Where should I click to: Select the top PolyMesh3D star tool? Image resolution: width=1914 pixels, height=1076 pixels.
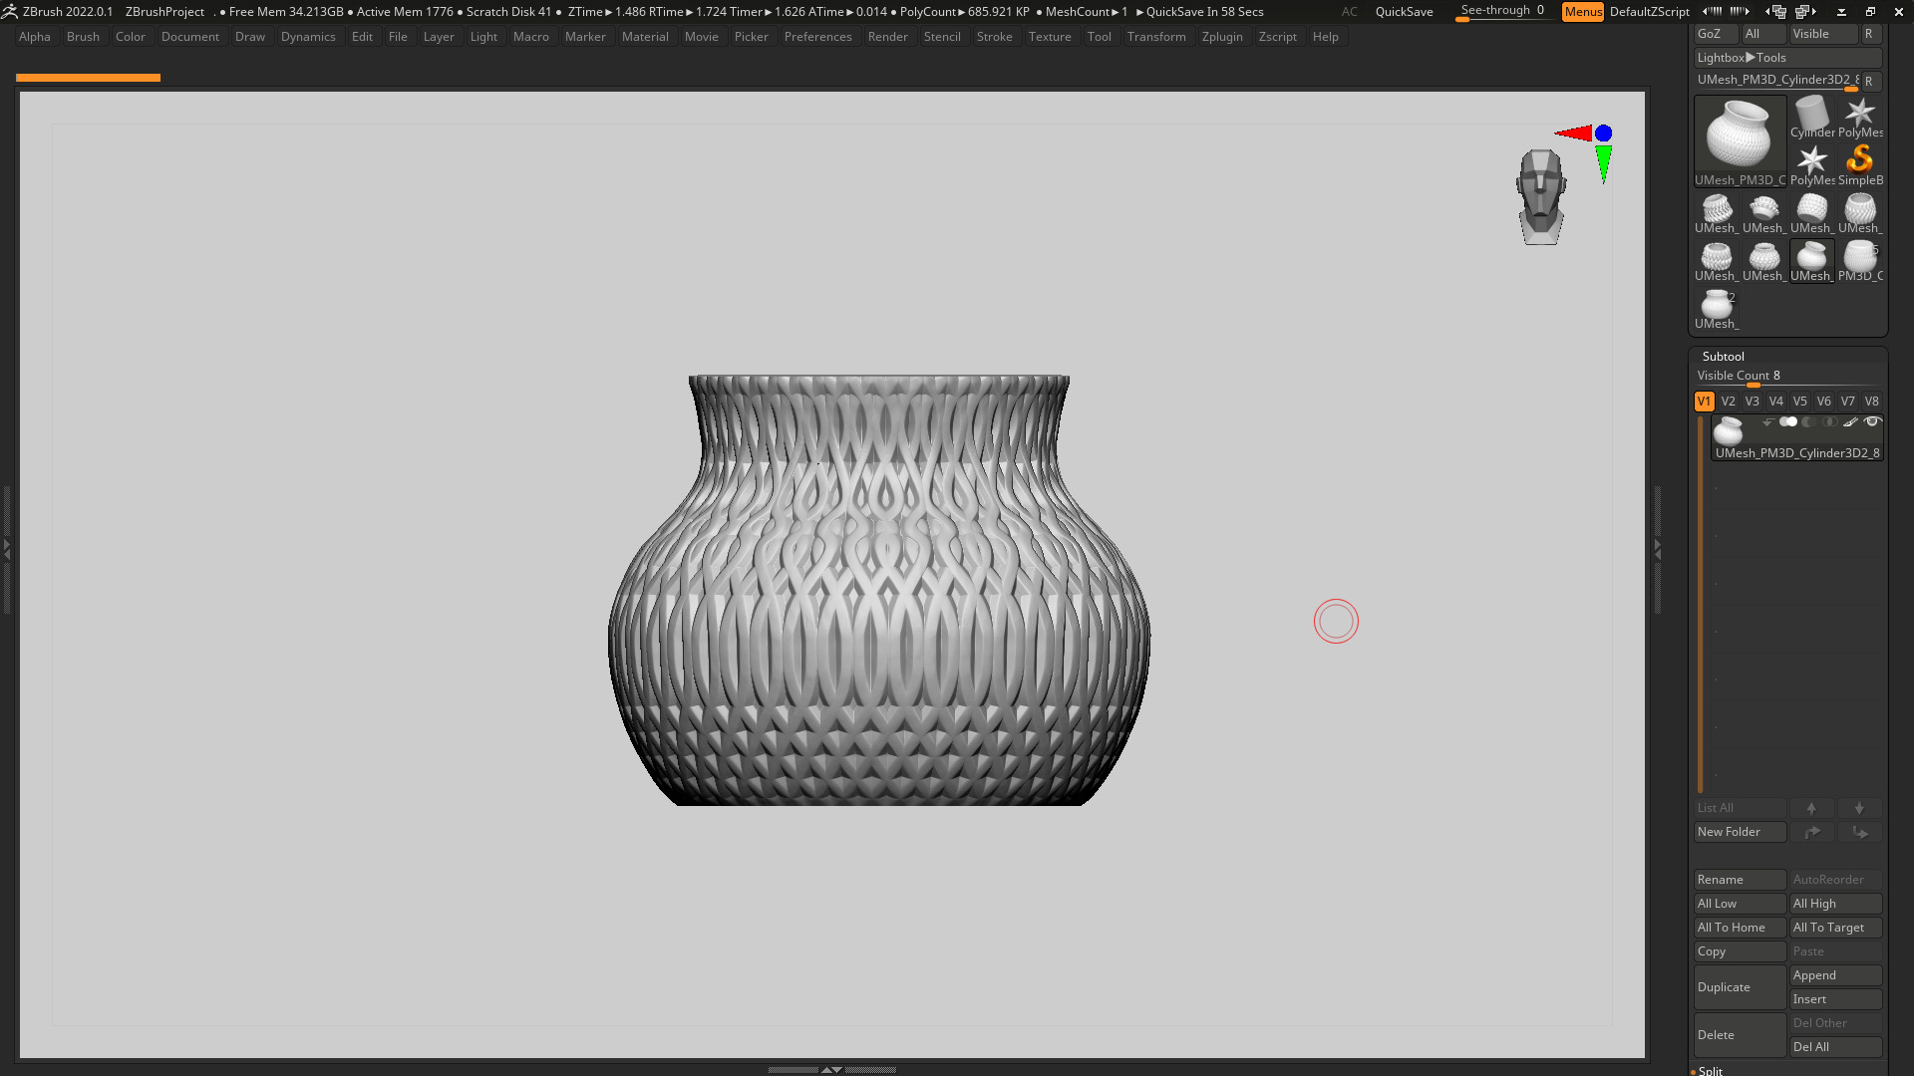[x=1860, y=118]
